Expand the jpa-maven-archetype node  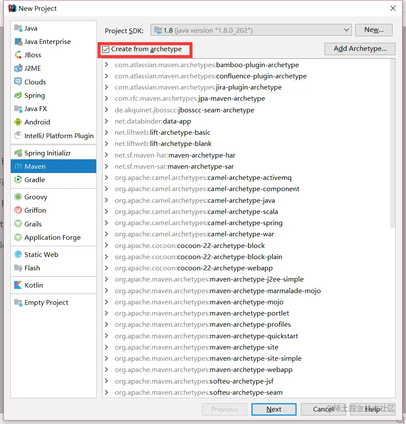pyautogui.click(x=107, y=99)
